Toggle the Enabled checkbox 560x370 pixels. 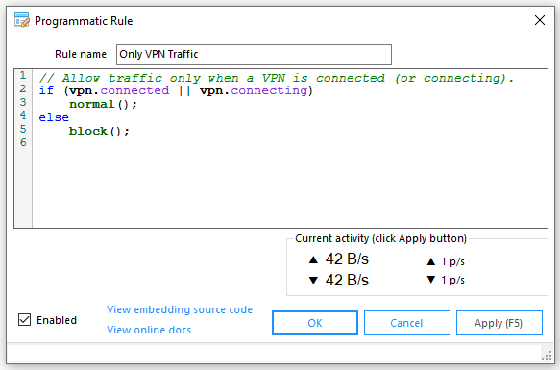[24, 320]
